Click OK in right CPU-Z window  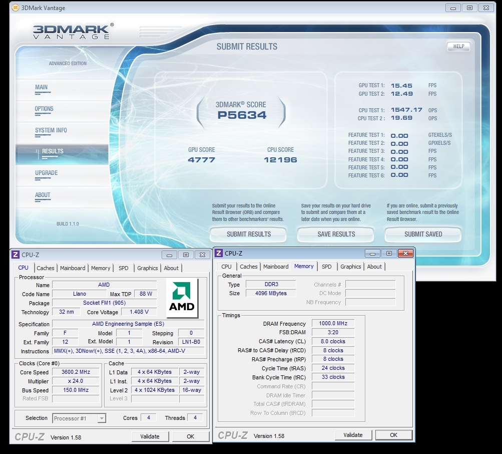(x=394, y=435)
